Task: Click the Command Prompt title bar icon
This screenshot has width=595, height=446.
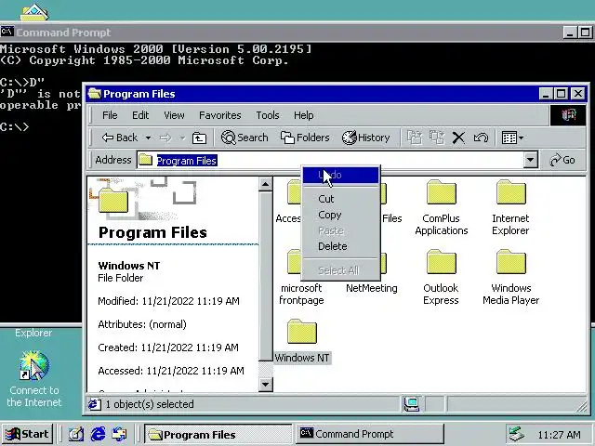Action: click(7, 32)
